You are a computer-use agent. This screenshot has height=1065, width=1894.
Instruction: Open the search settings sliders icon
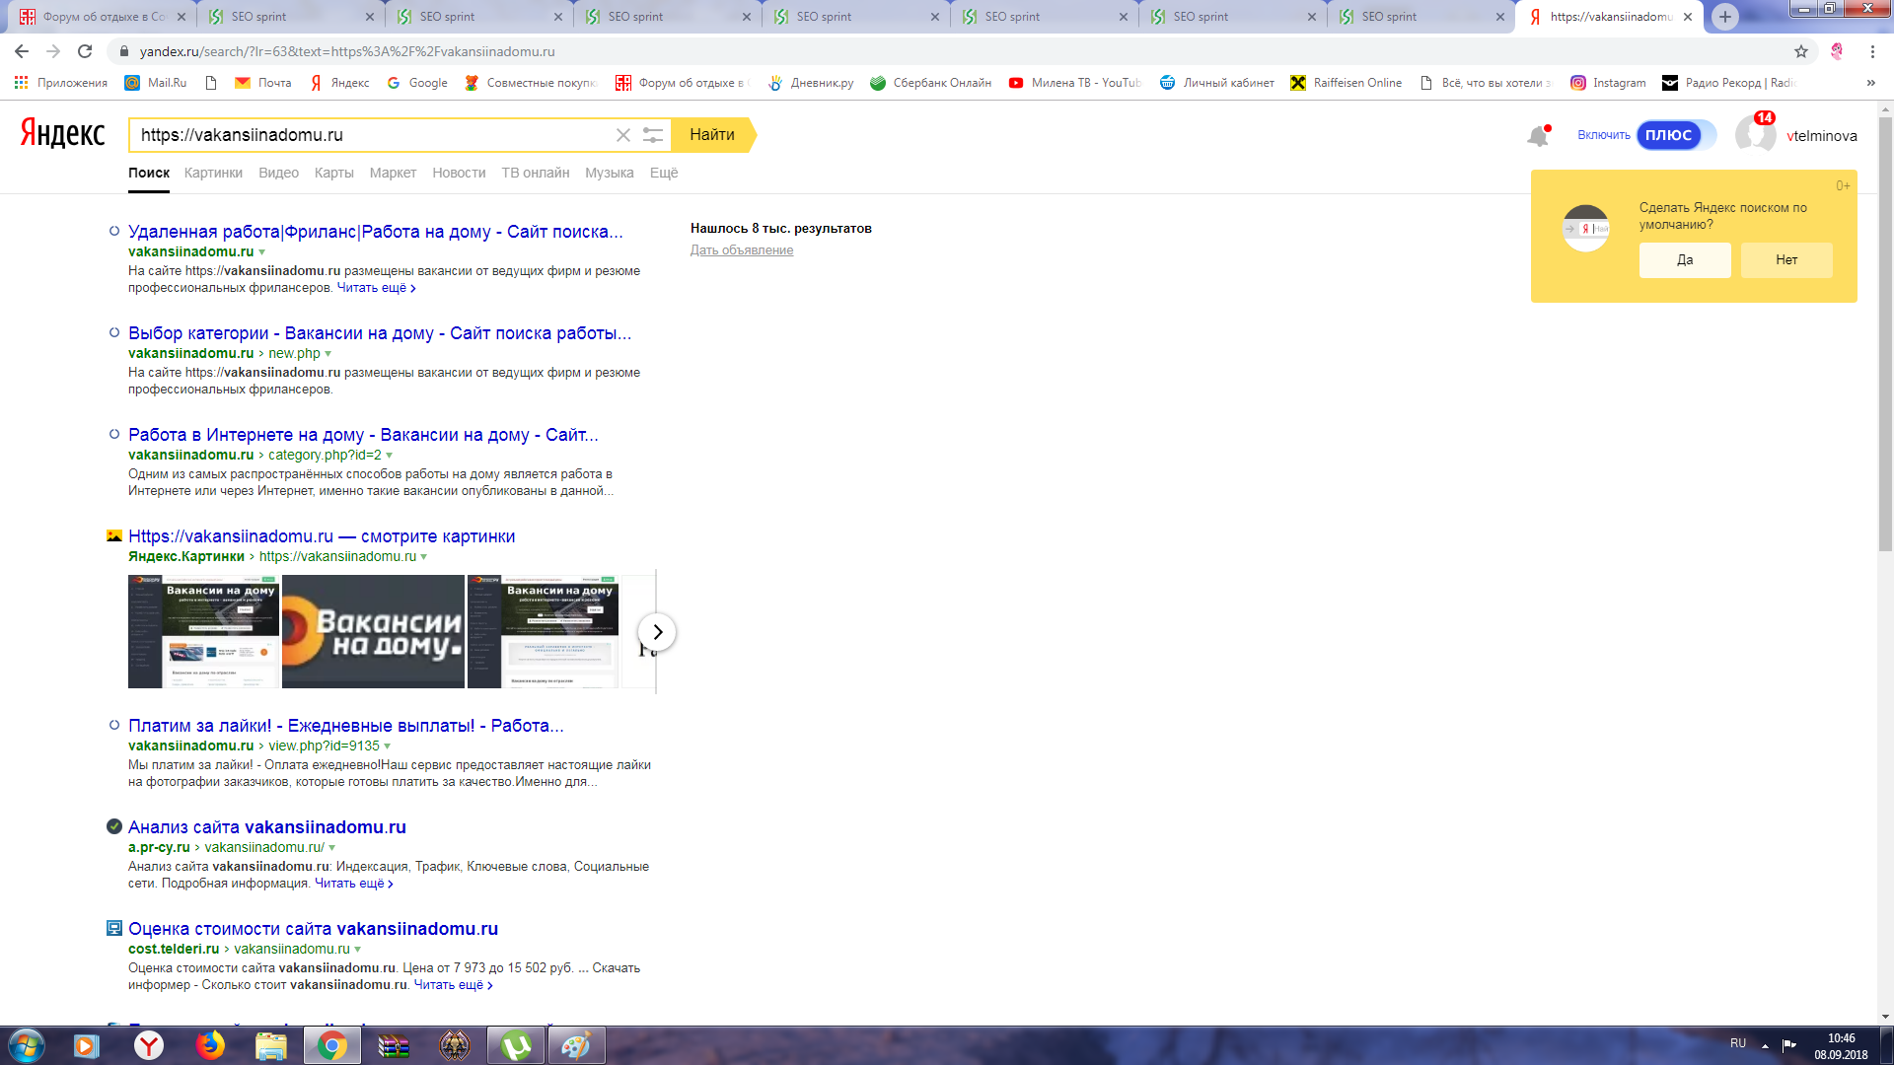[x=652, y=135]
